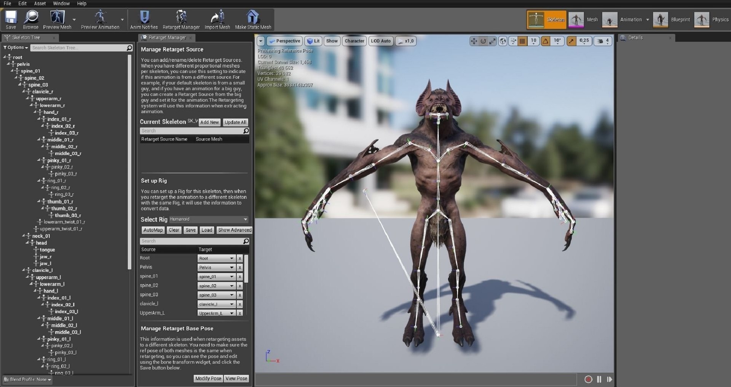
Task: Click the Add New retarget source button
Action: tap(210, 122)
